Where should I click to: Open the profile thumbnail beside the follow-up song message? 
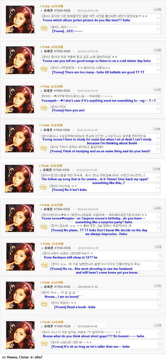[20, 179]
